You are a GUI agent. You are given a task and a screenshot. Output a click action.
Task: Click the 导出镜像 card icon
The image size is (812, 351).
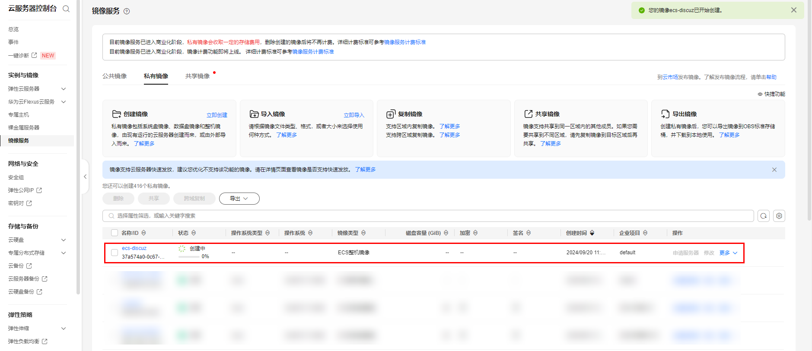(665, 114)
